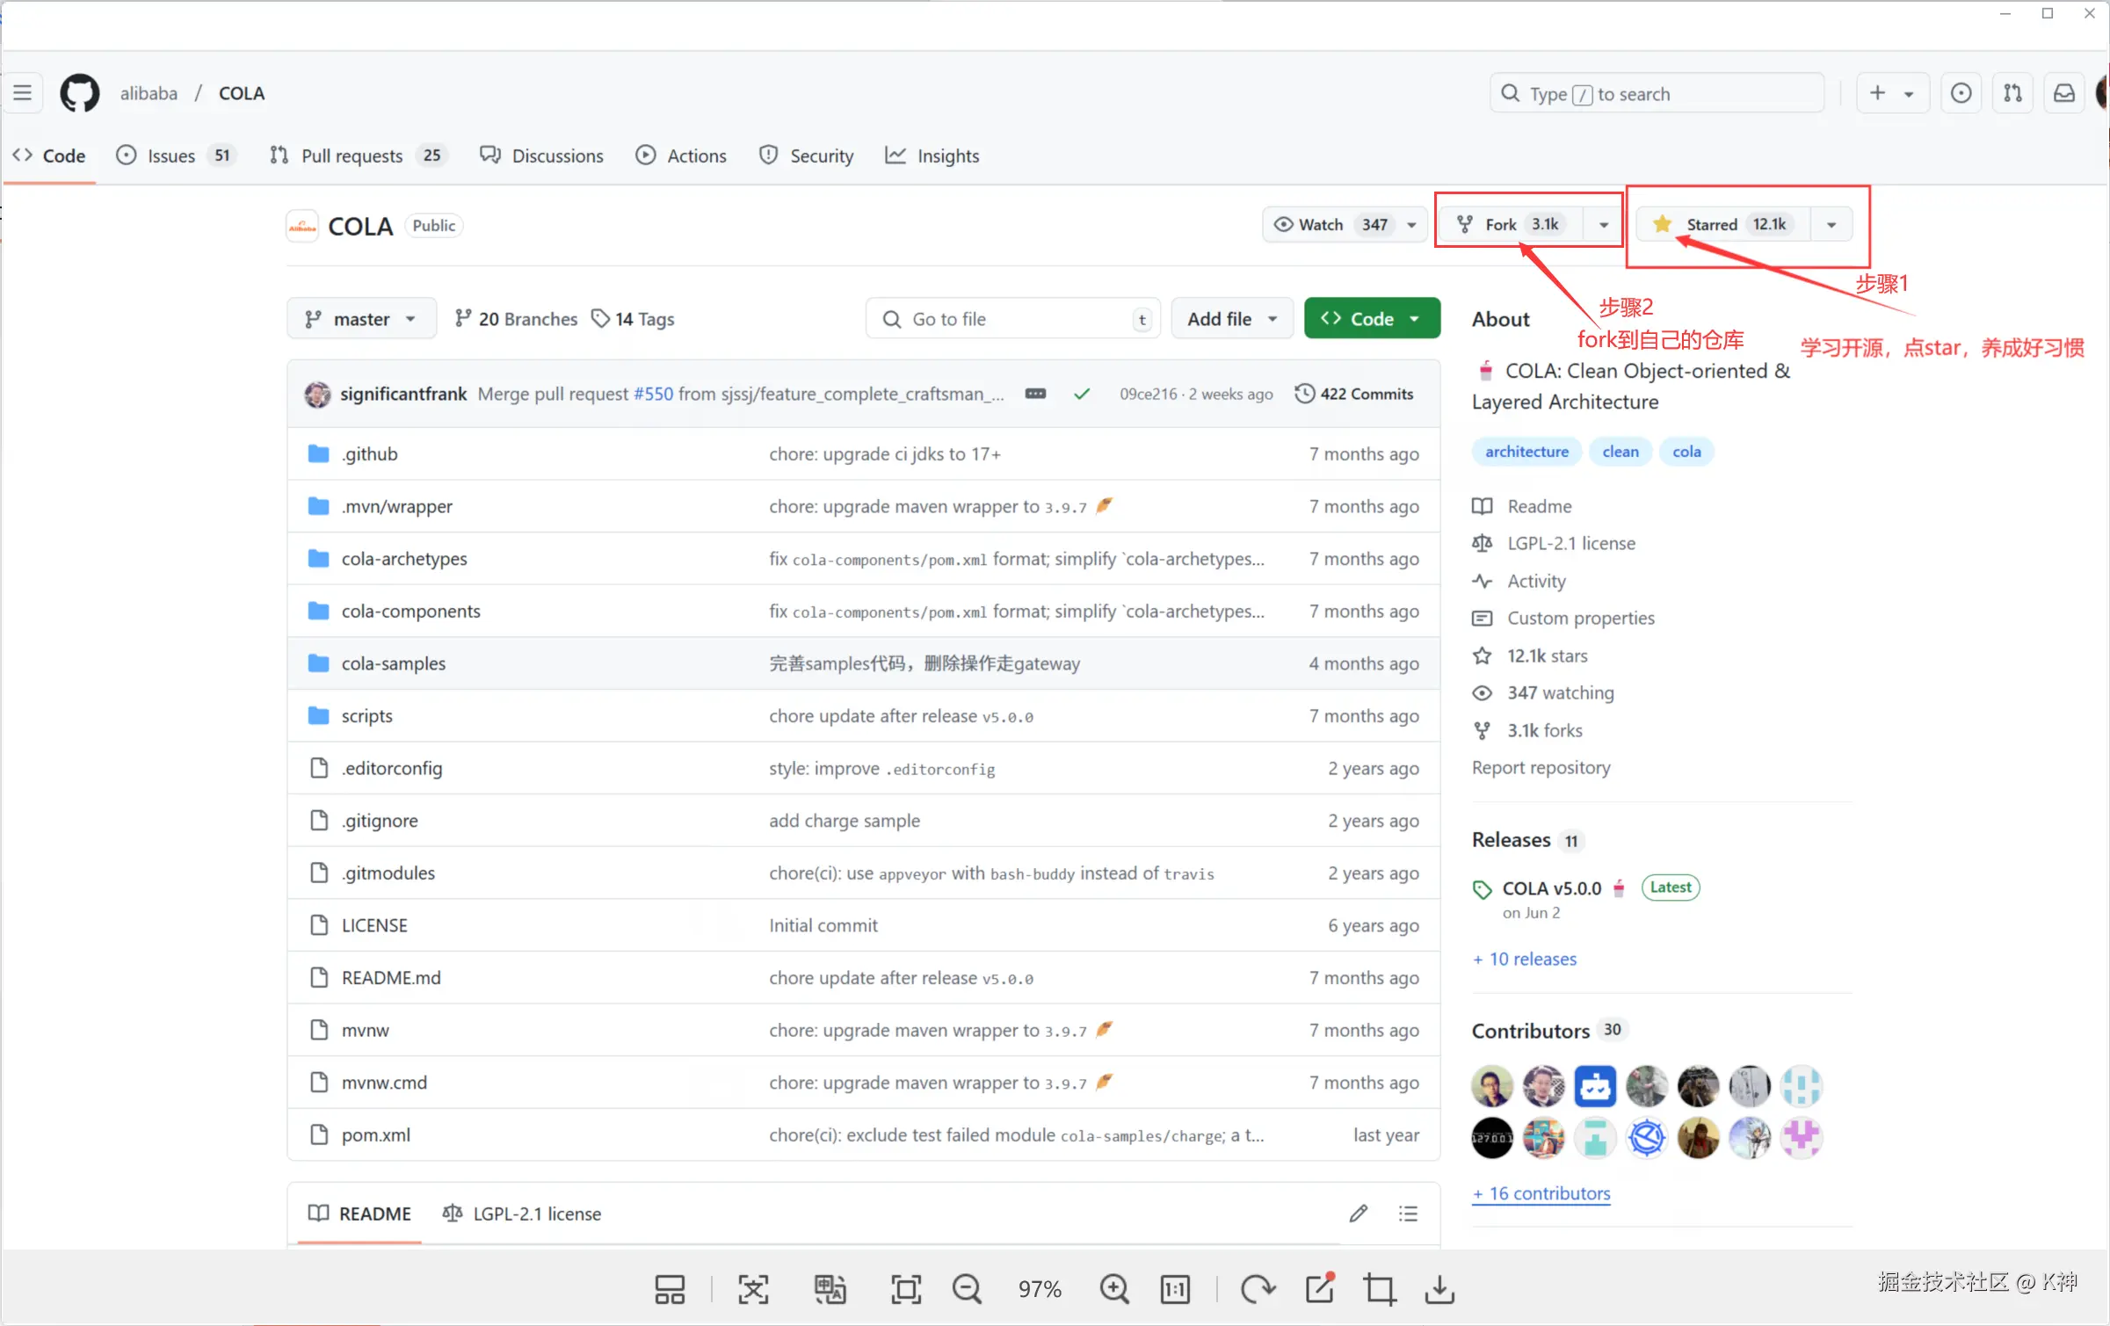Viewport: 2110px width, 1326px height.
Task: Toggle the Starred button to unstar
Action: pyautogui.click(x=1711, y=225)
